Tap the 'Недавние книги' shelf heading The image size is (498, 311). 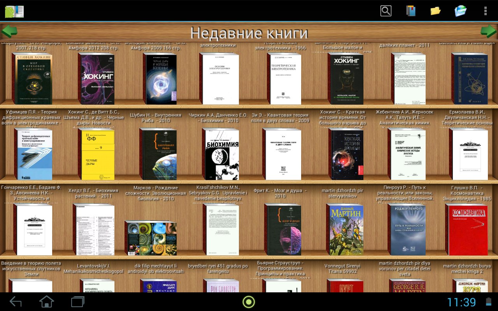[x=249, y=33]
